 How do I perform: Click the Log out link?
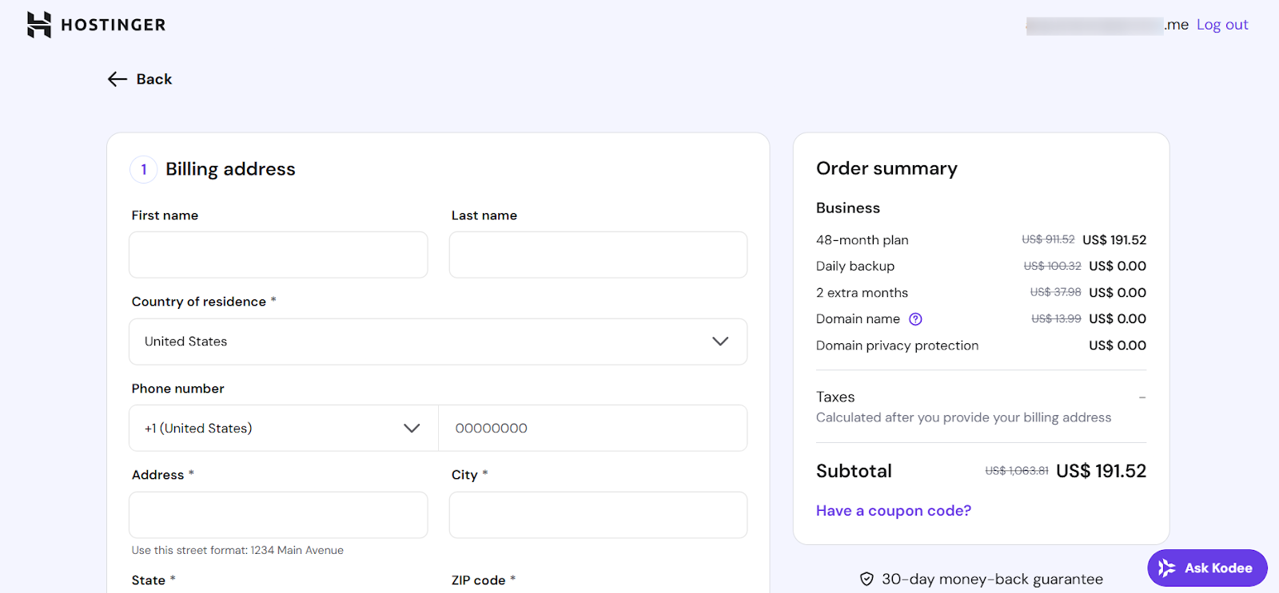point(1222,25)
